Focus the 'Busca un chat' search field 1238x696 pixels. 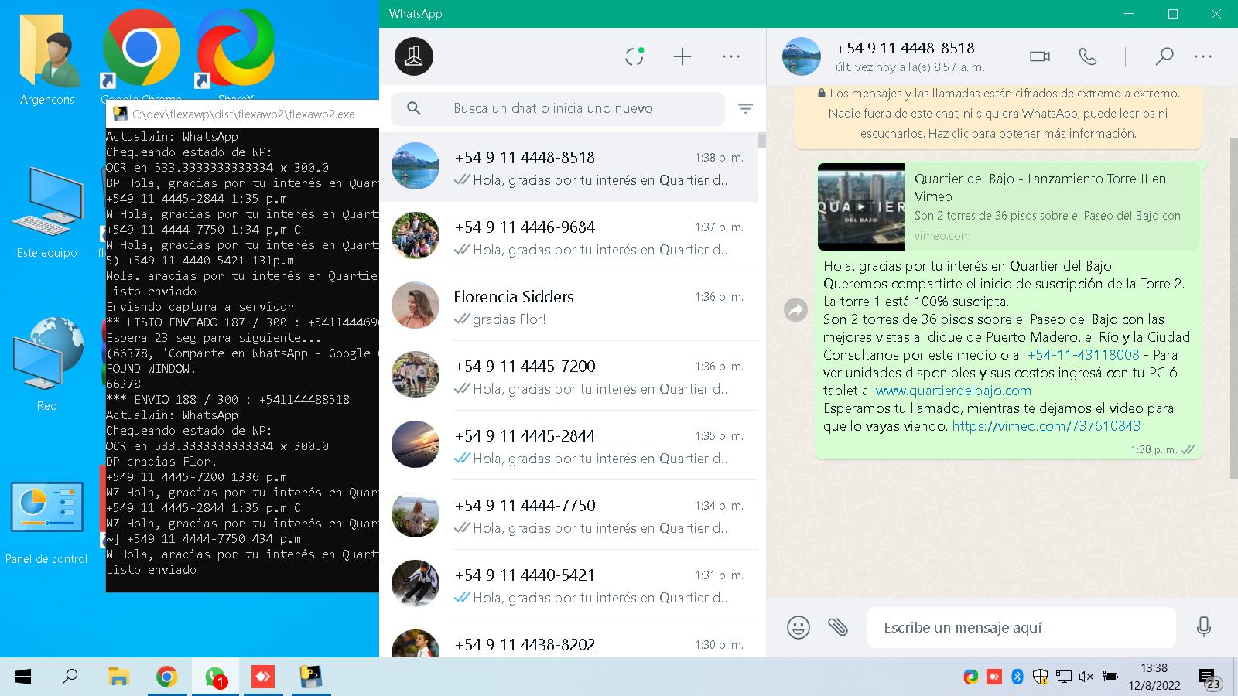pos(558,108)
